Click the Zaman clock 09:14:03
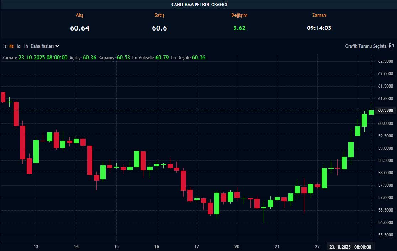This screenshot has width=397, height=251. coord(319,28)
